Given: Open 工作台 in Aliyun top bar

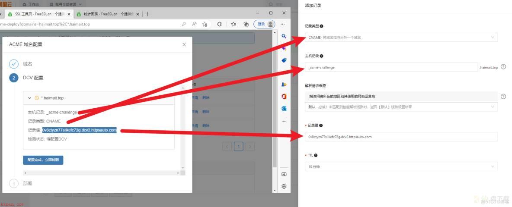Looking at the screenshot, I should pyautogui.click(x=30, y=4).
